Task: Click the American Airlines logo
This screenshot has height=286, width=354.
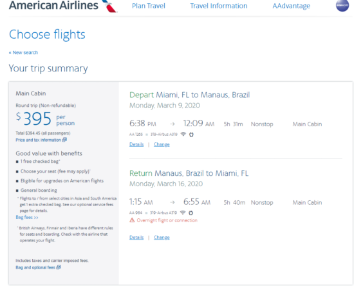Action: (63, 6)
